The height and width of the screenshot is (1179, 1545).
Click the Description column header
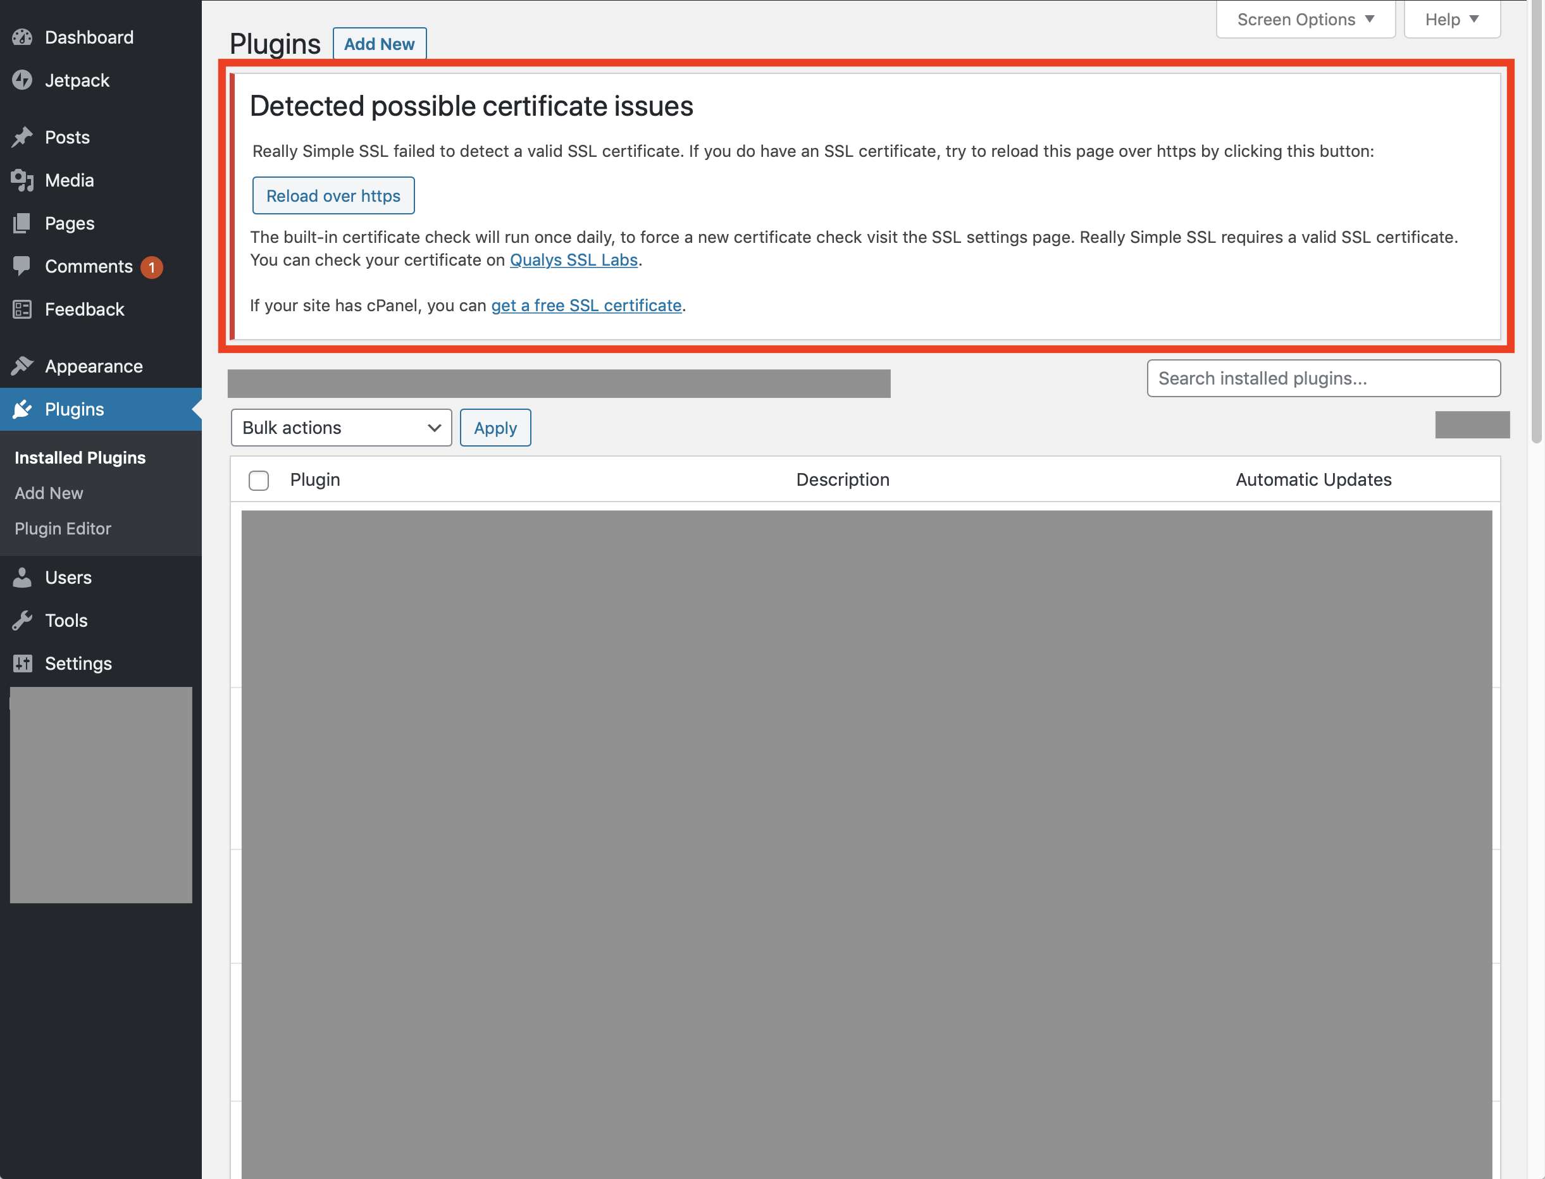[843, 479]
